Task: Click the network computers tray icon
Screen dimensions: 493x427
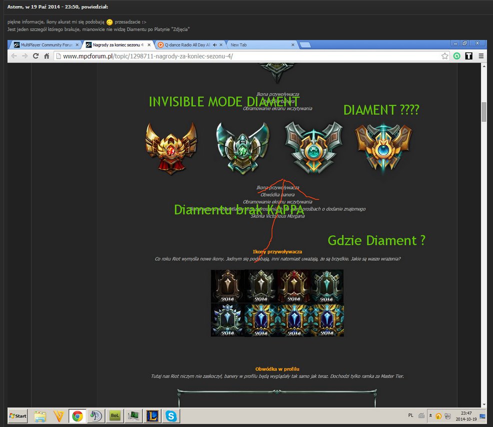Action: (448, 416)
